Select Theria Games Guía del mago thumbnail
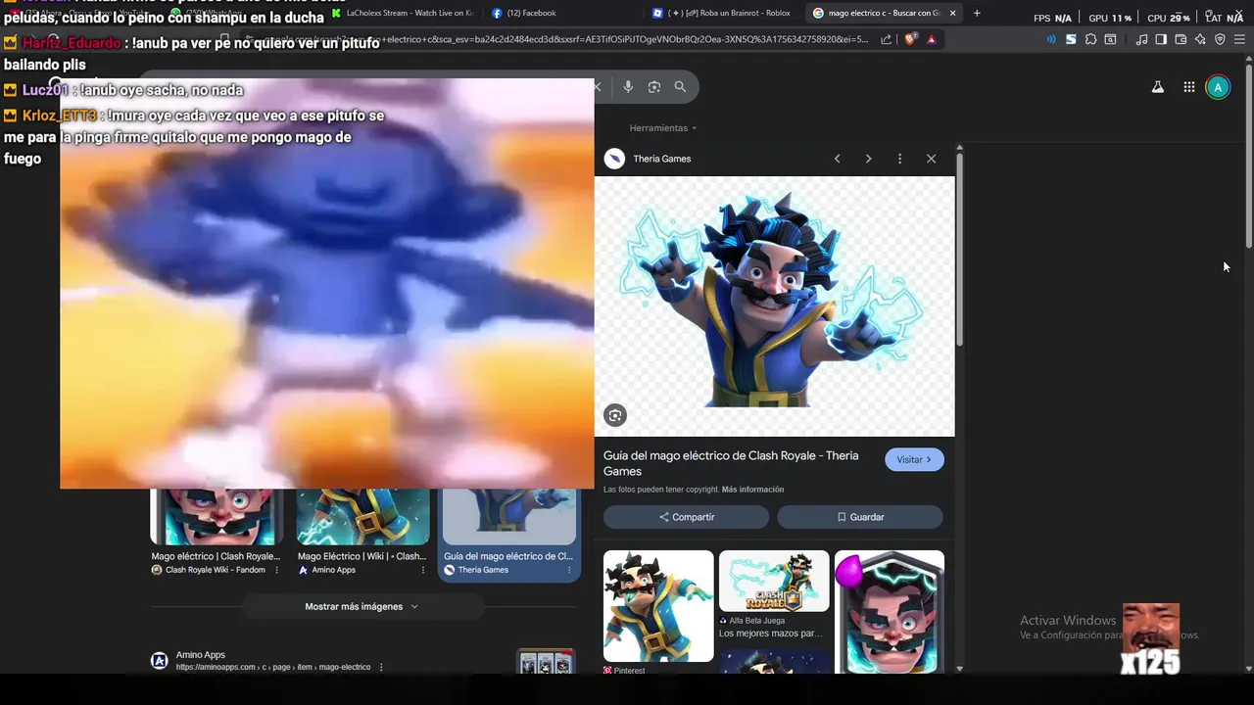 [509, 517]
